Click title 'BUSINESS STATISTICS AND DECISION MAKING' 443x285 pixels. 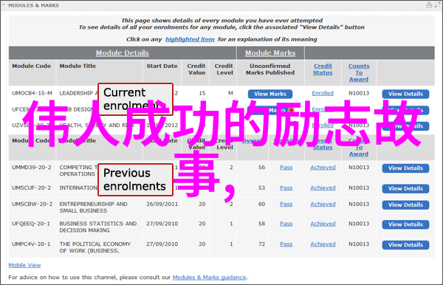98,227
